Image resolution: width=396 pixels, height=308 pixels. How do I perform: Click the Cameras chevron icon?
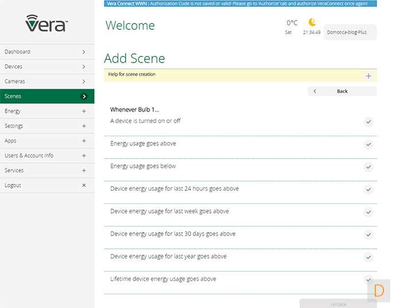(x=84, y=82)
